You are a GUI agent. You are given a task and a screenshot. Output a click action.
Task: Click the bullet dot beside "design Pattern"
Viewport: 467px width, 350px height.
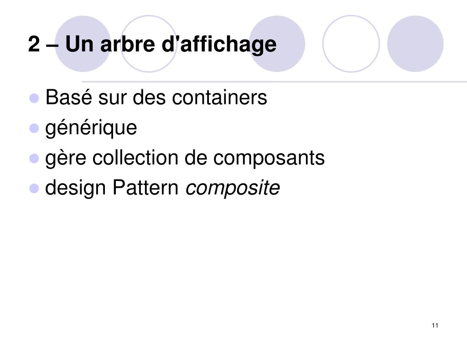(x=34, y=188)
